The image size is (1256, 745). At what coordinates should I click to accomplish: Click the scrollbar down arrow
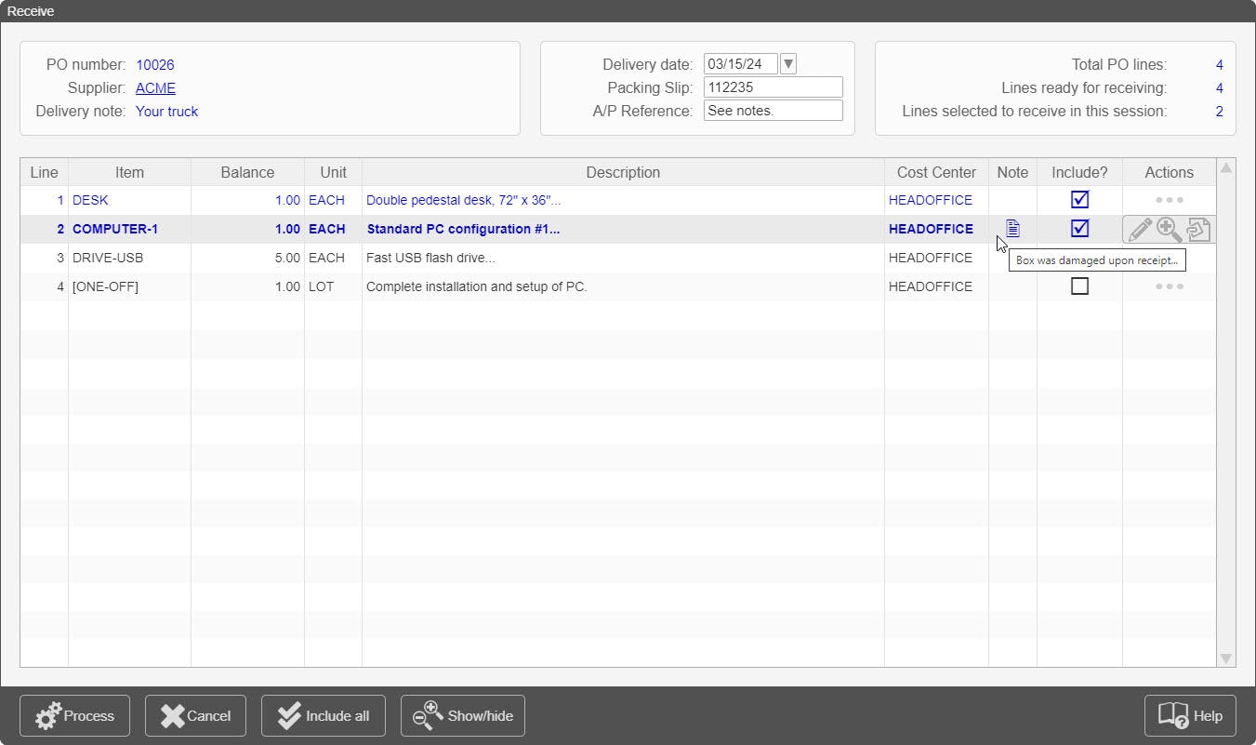(1226, 659)
